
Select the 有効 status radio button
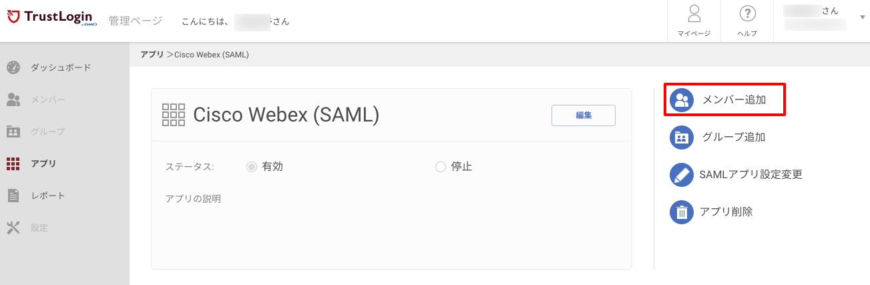coord(252,167)
